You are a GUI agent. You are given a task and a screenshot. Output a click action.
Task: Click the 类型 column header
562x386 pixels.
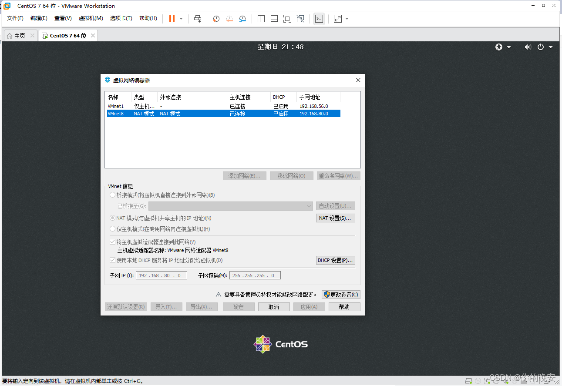[144, 97]
